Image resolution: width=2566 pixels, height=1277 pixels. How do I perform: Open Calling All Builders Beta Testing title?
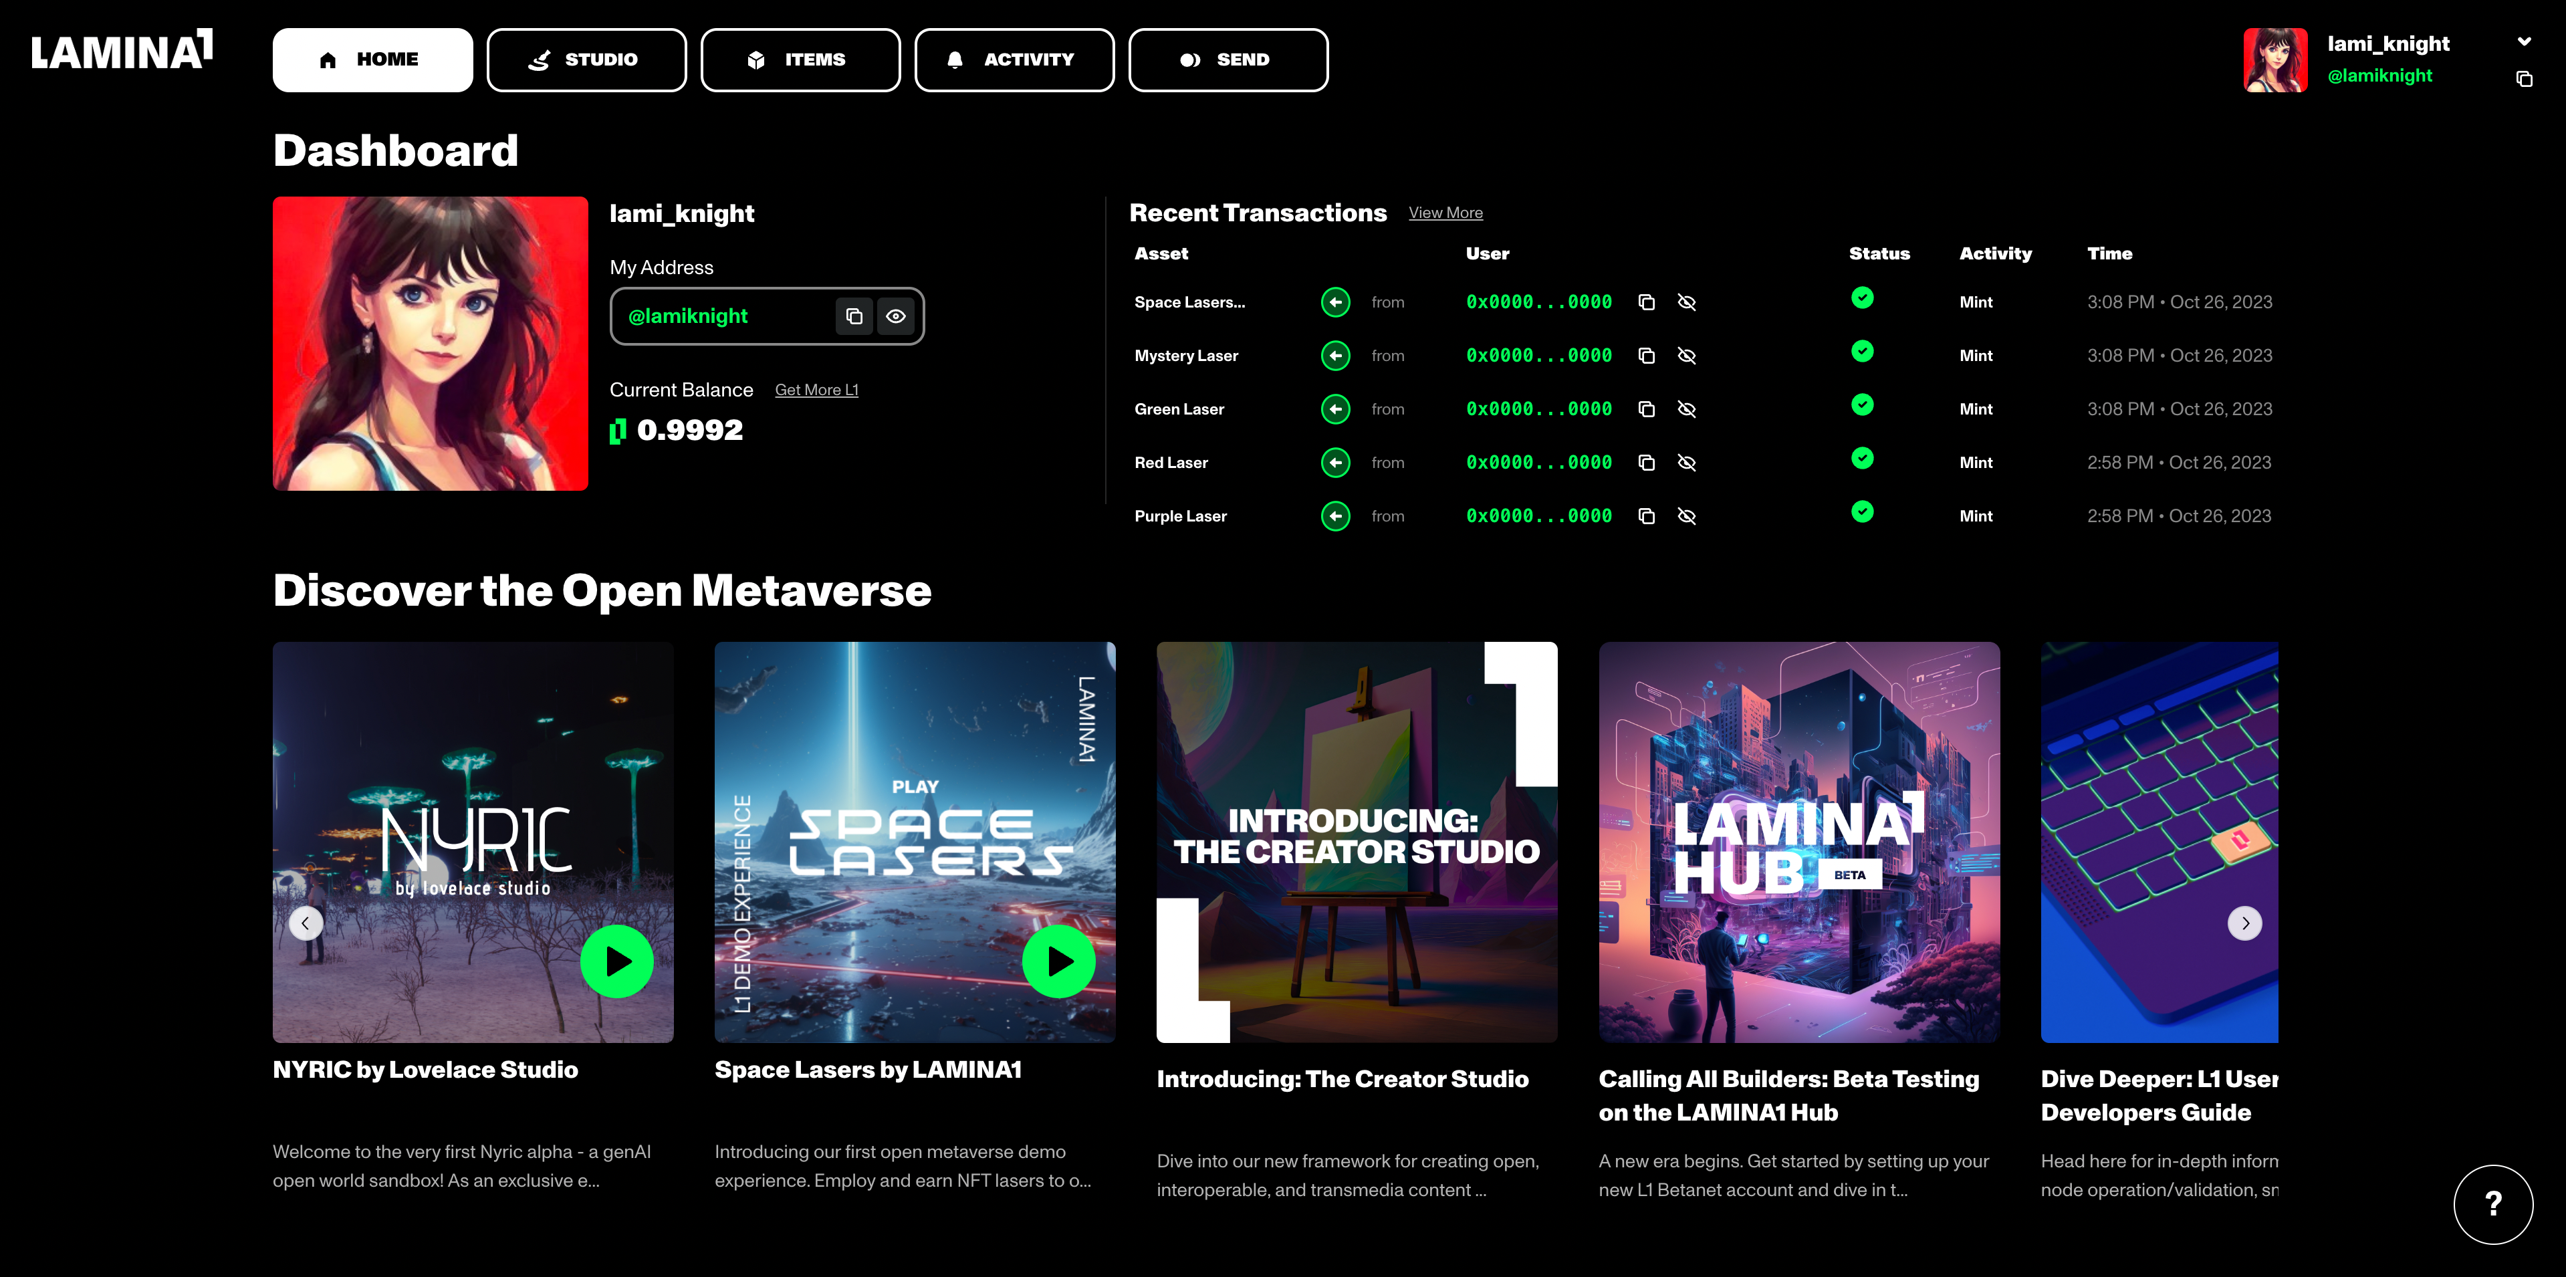1789,1096
